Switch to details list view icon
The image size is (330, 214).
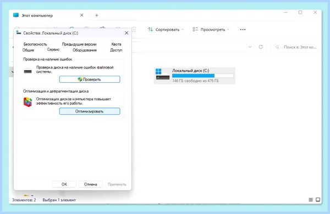pyautogui.click(x=311, y=200)
